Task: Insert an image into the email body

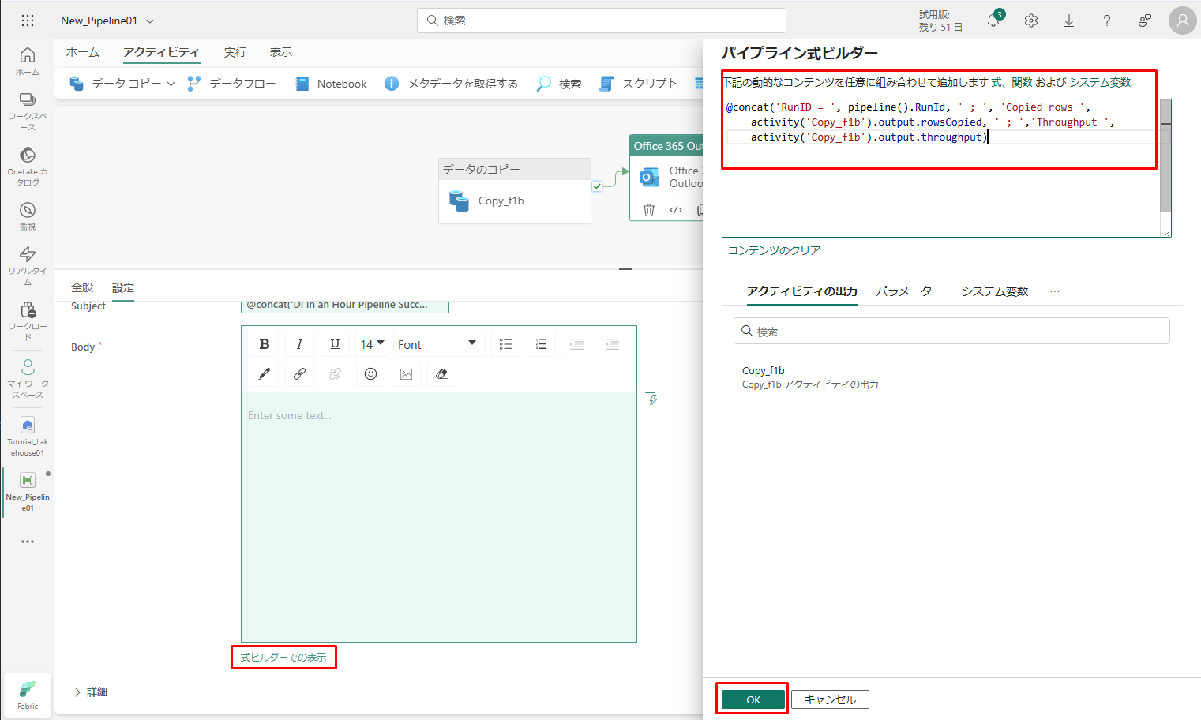Action: coord(406,374)
